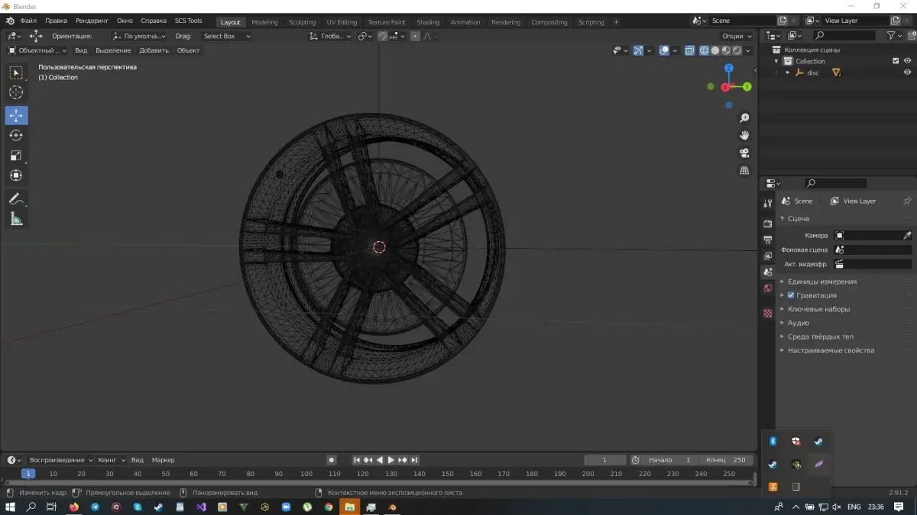The width and height of the screenshot is (917, 515).
Task: Expand the Audio panel
Action: point(798,323)
